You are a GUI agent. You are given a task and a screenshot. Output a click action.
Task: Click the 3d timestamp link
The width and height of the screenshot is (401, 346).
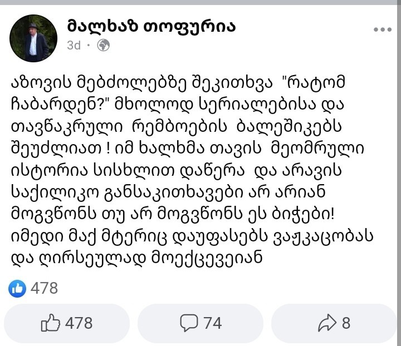click(x=74, y=46)
